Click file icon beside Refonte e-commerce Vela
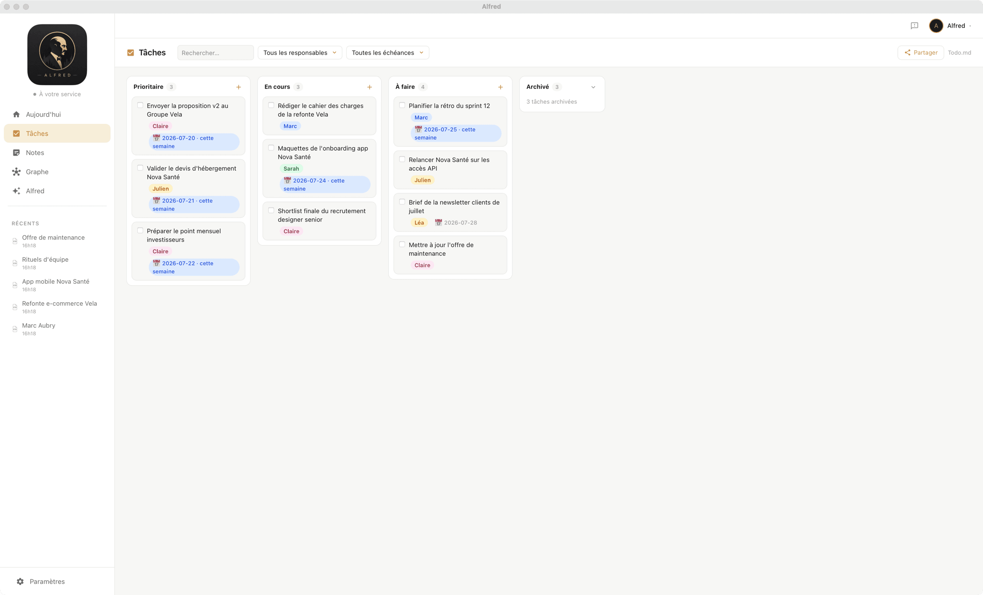The width and height of the screenshot is (983, 595). tap(15, 307)
